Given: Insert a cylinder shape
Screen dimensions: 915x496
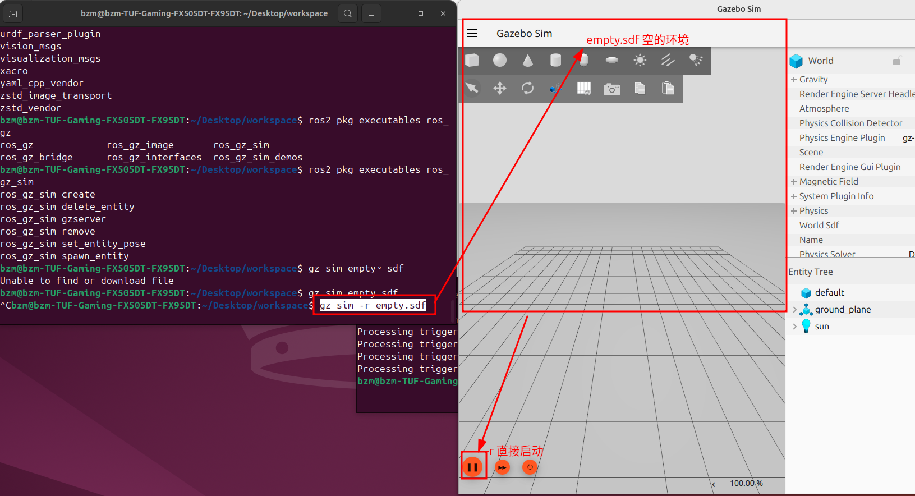Looking at the screenshot, I should (x=555, y=60).
